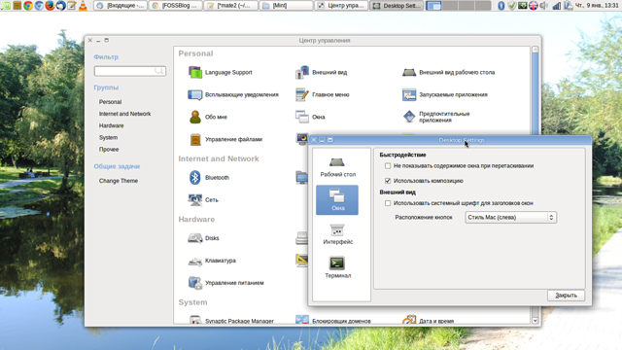
Task: Open Главное меню editor
Action: pyautogui.click(x=323, y=94)
